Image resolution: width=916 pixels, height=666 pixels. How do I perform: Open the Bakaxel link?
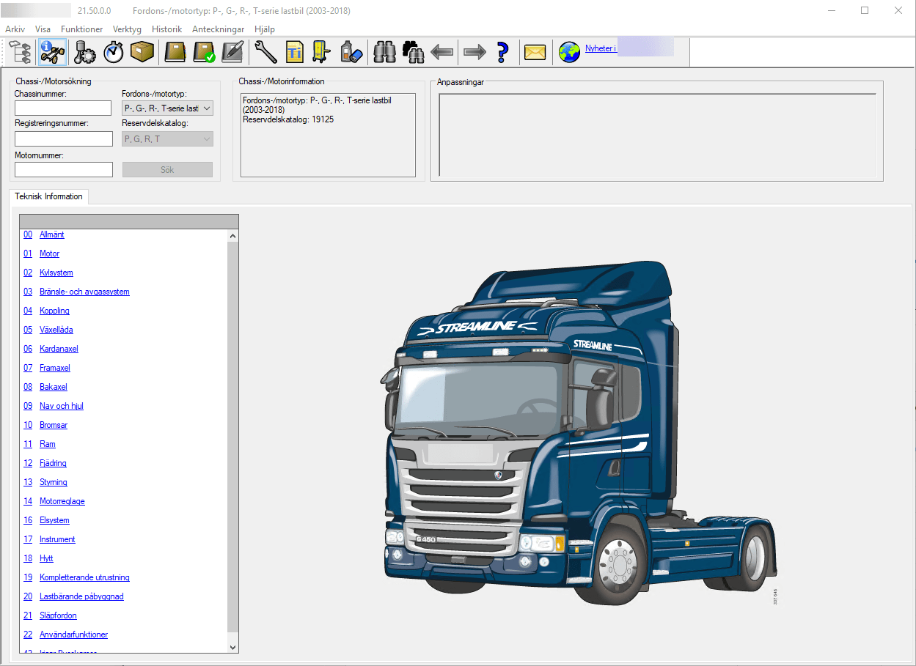(54, 387)
